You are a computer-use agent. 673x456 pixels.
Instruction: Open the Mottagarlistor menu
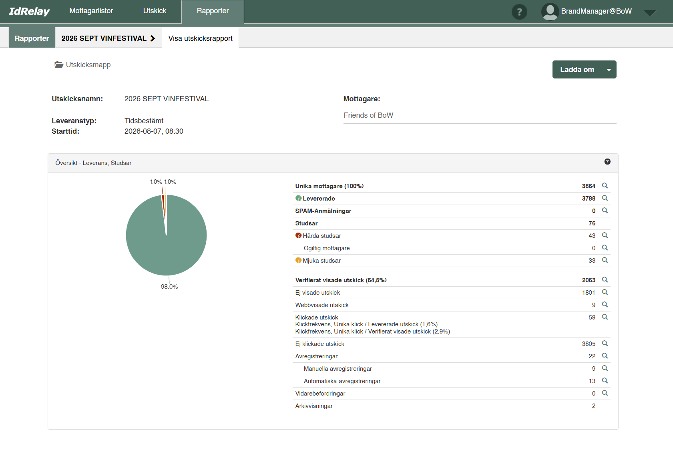tap(91, 11)
